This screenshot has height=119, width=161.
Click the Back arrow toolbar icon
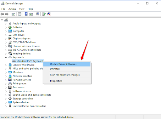pos(2,14)
